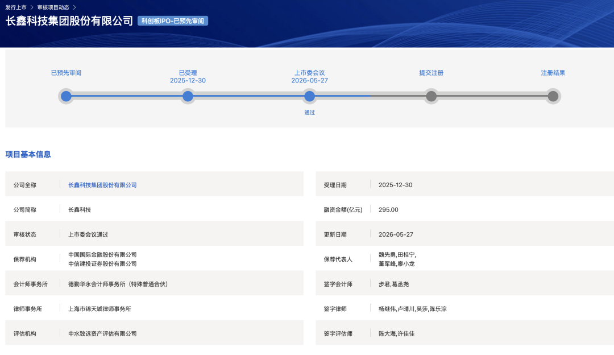Click the 科创板IPO-已预先审阅 badge
The image size is (614, 355).
pos(173,21)
